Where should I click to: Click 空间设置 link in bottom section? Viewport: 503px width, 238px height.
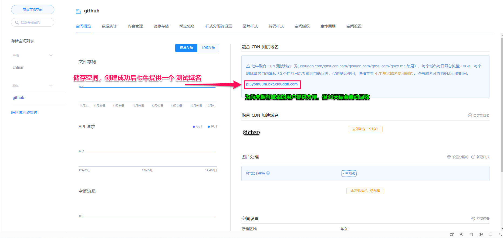483,219
